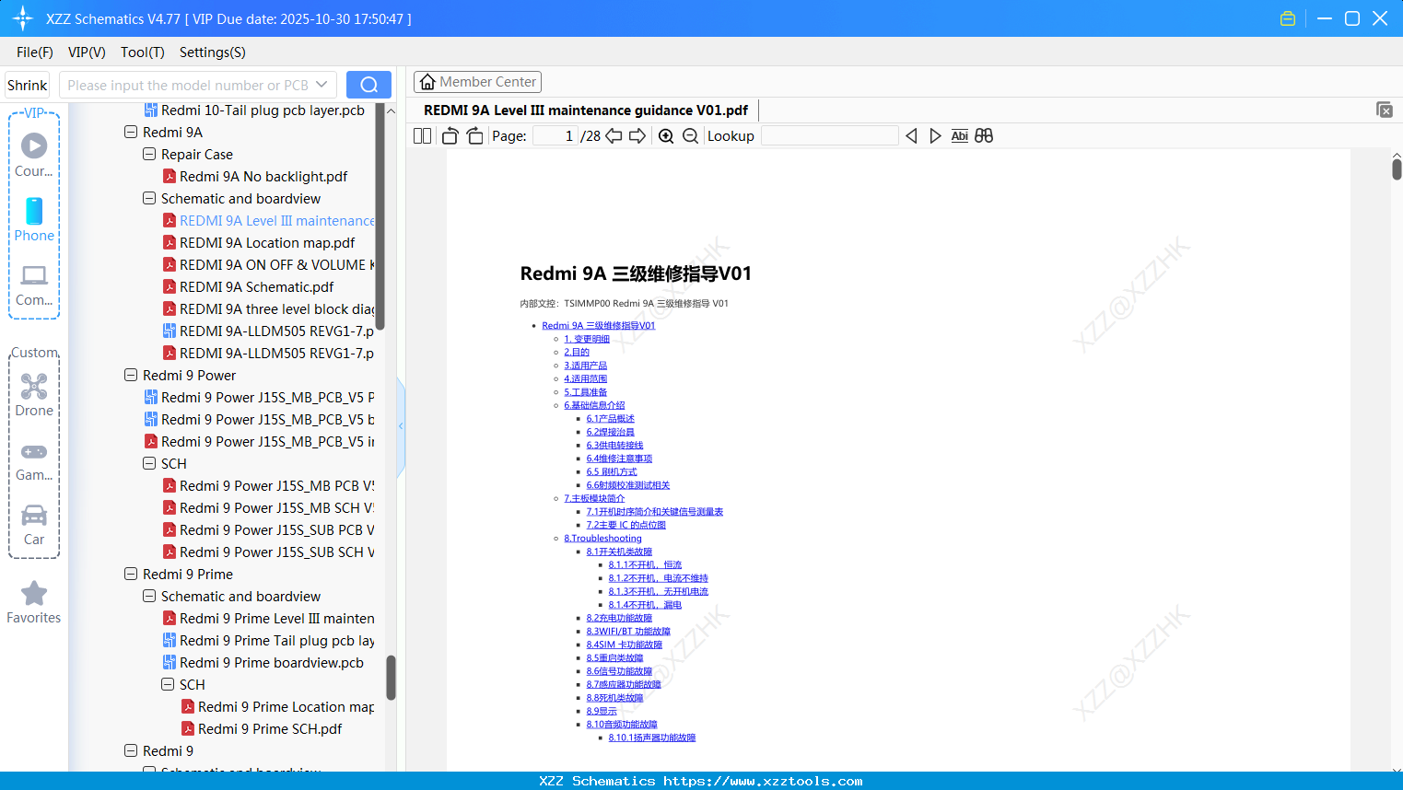Open REDMI 9A Schematic.pdf
This screenshot has height=790, width=1403.
[x=256, y=287]
